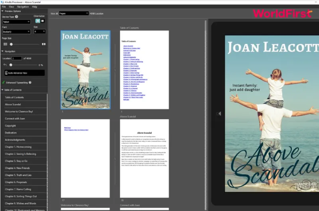Click the go back arrow icon
The width and height of the screenshot is (319, 211).
(5, 65)
